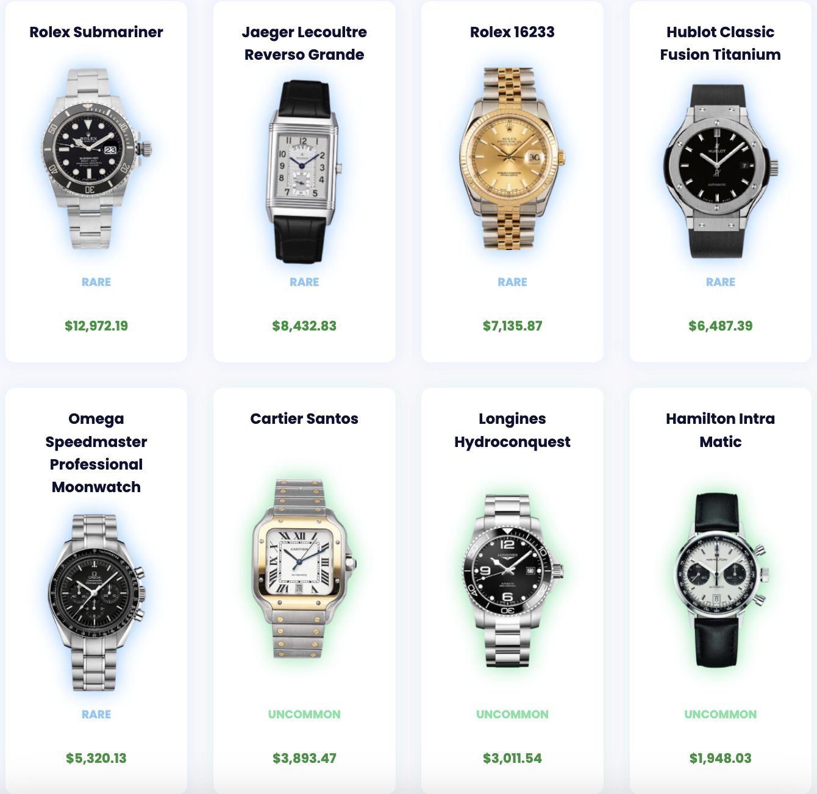Click the Rolex Submariner watch image
Screen dimensions: 817x794
tap(96, 159)
